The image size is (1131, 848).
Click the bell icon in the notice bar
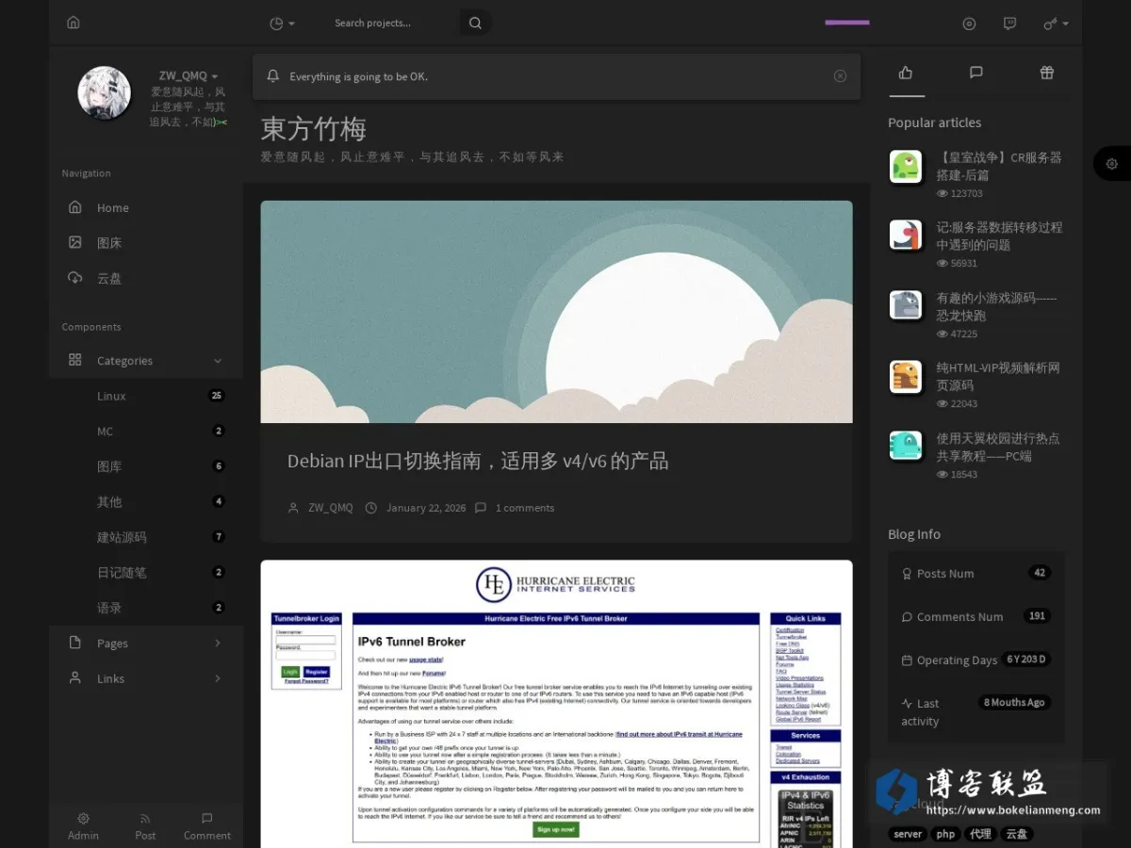pos(273,76)
